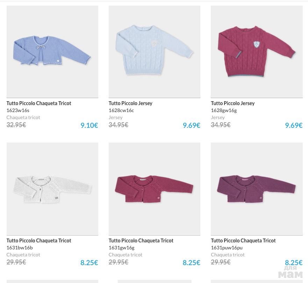Click the 8.25€ price of the purple cardigan
This screenshot has width=308, height=283.
(x=293, y=263)
